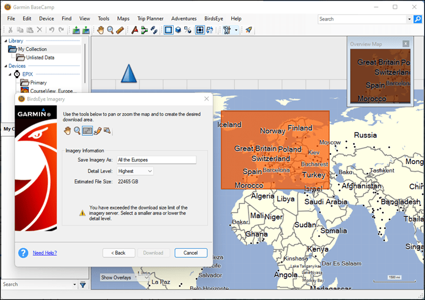The width and height of the screenshot is (425, 300).
Task: Select the New Route tool icon
Action: pyautogui.click(x=144, y=30)
